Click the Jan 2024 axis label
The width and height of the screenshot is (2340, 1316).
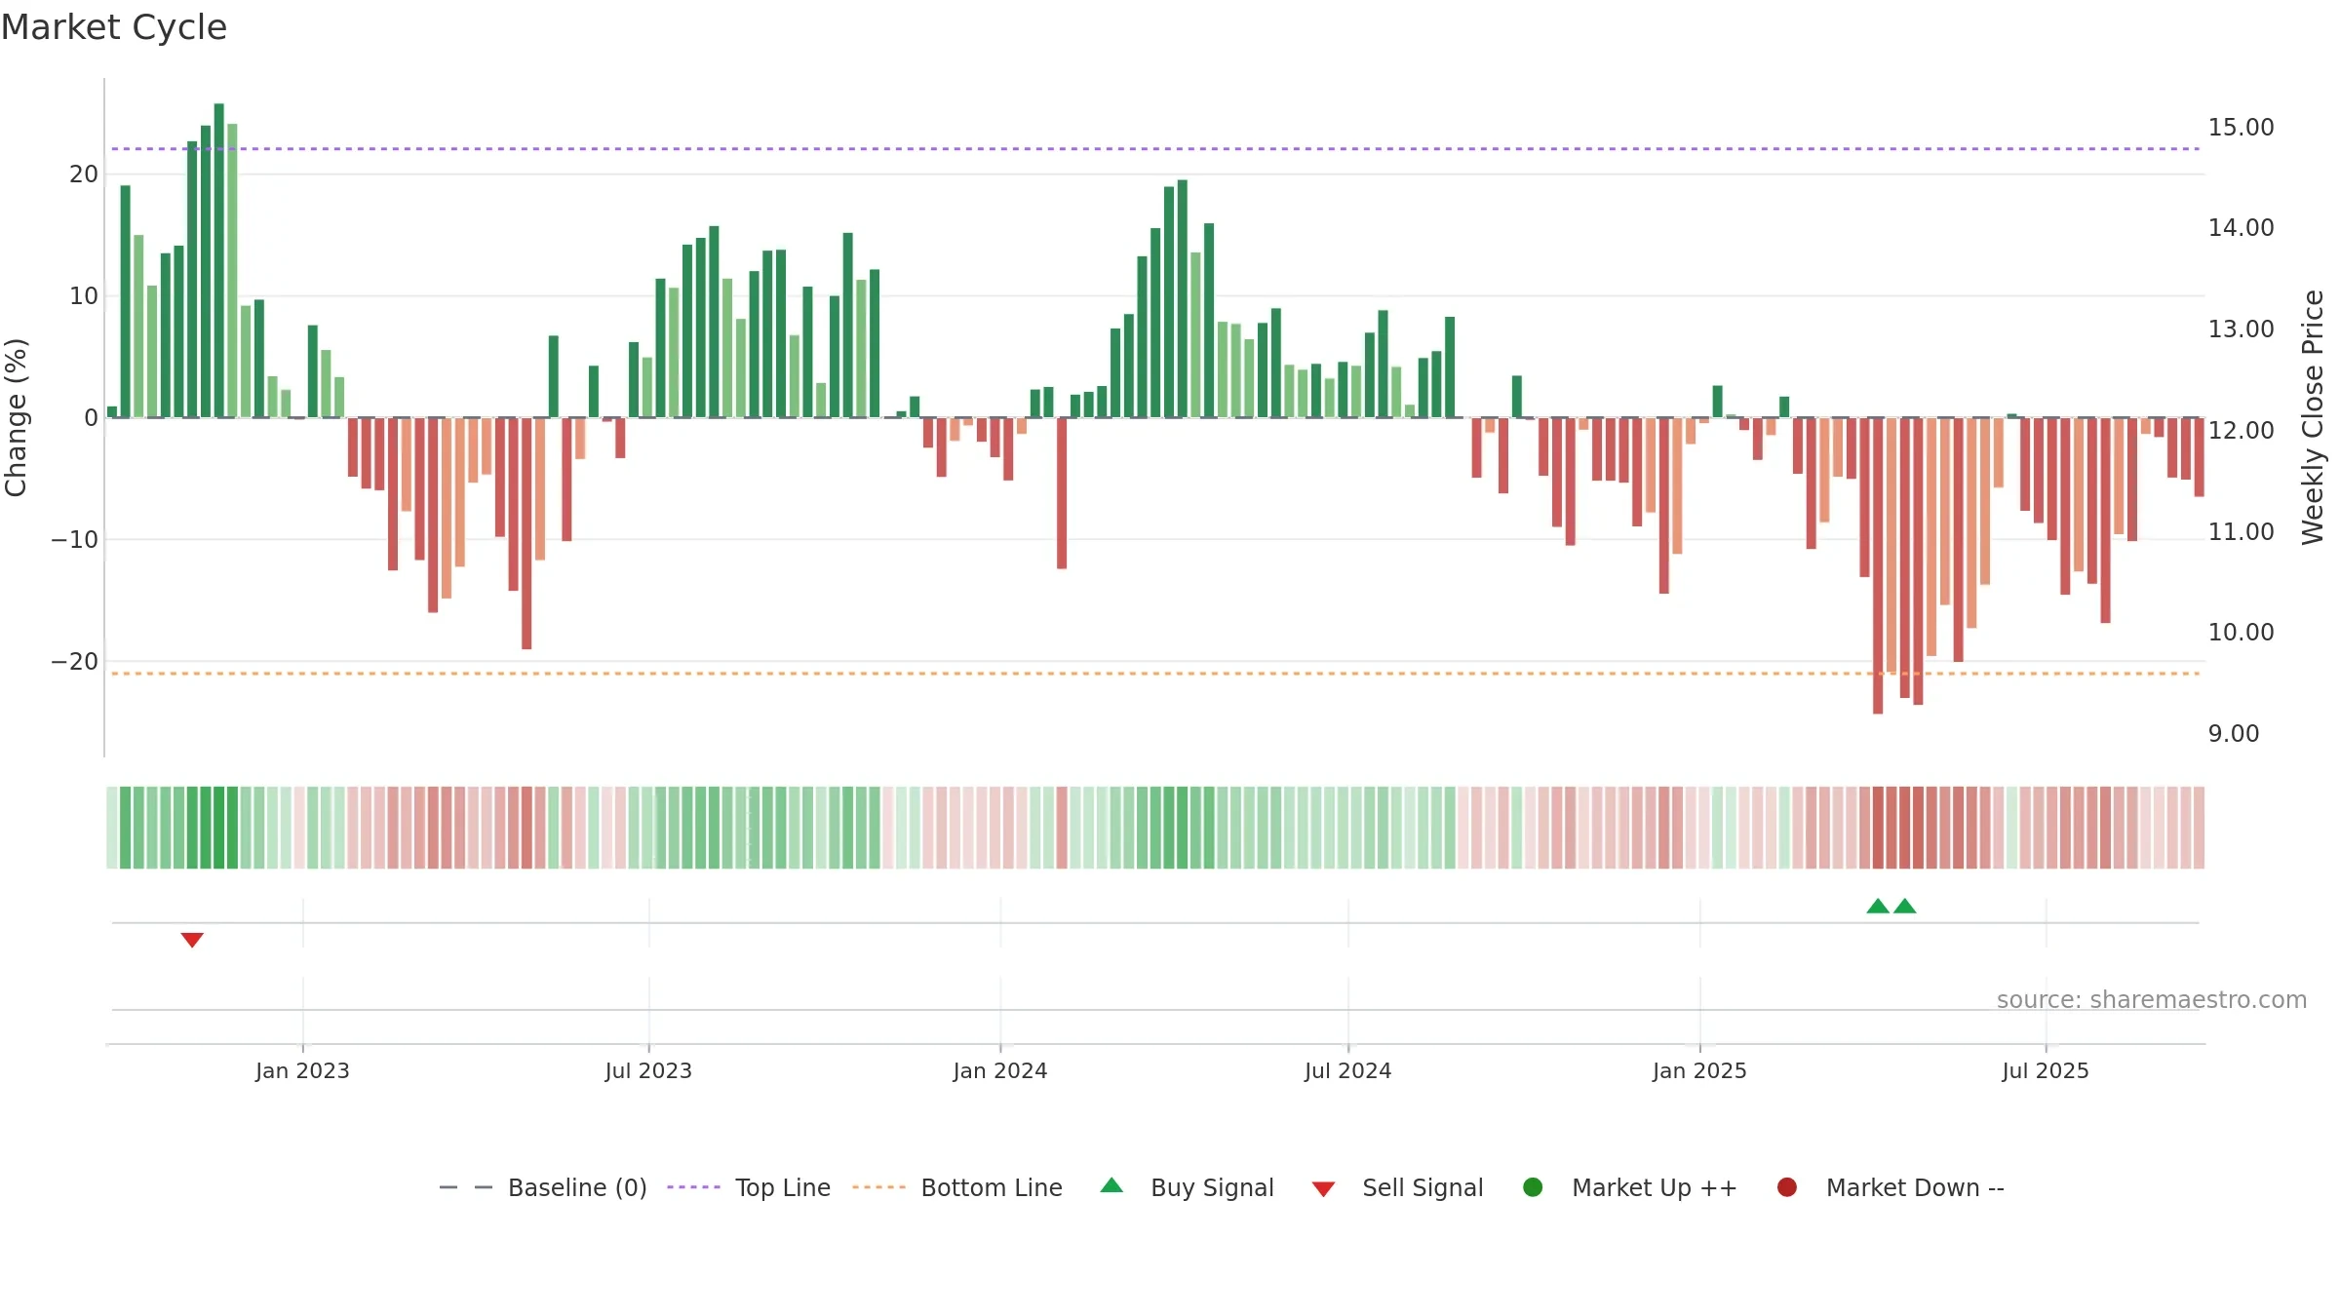coord(1000,1070)
